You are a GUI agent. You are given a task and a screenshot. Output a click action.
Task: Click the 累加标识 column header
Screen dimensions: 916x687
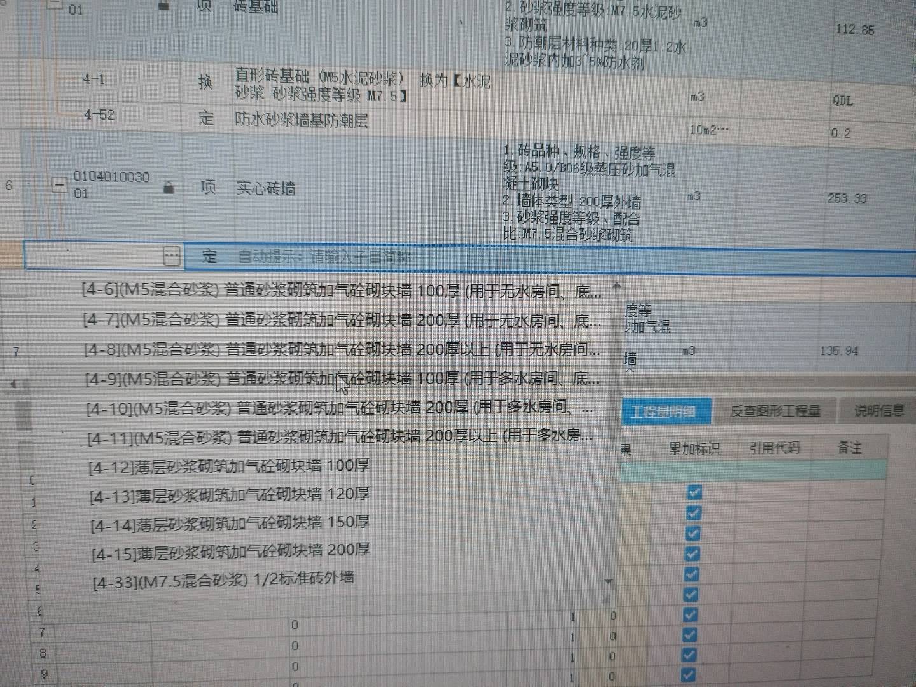(x=693, y=448)
